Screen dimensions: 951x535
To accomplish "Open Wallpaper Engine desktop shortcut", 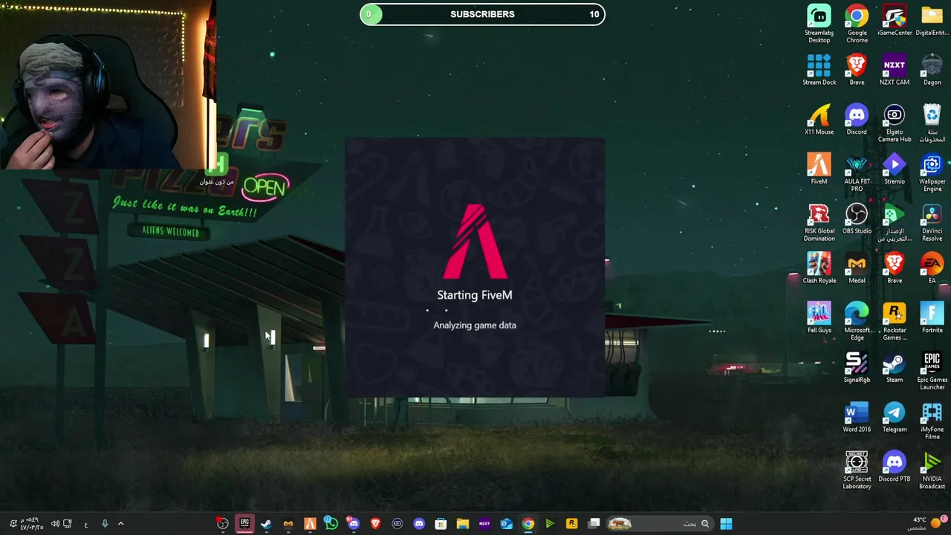I will point(932,172).
